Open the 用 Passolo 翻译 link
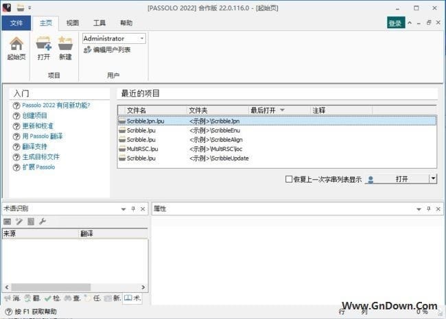The image size is (446, 319). tap(43, 137)
